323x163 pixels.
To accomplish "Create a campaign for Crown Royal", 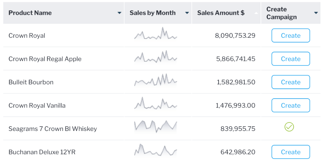I will coord(291,36).
